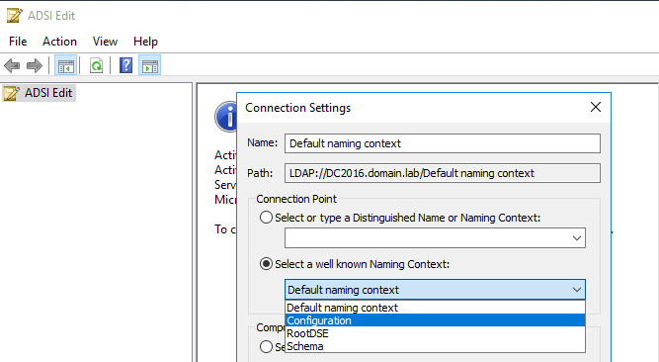
Task: Click the Connection Settings dialog title
Action: click(x=298, y=108)
